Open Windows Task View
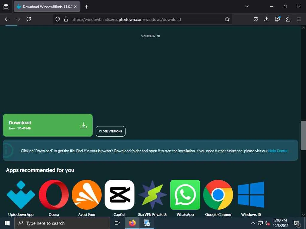Screen dimensions: 306x229 click(x=117, y=223)
